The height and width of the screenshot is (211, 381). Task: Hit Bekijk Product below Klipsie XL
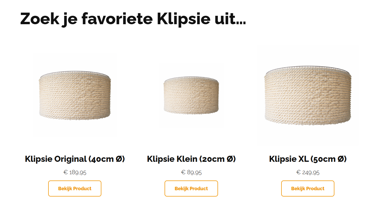tap(308, 188)
